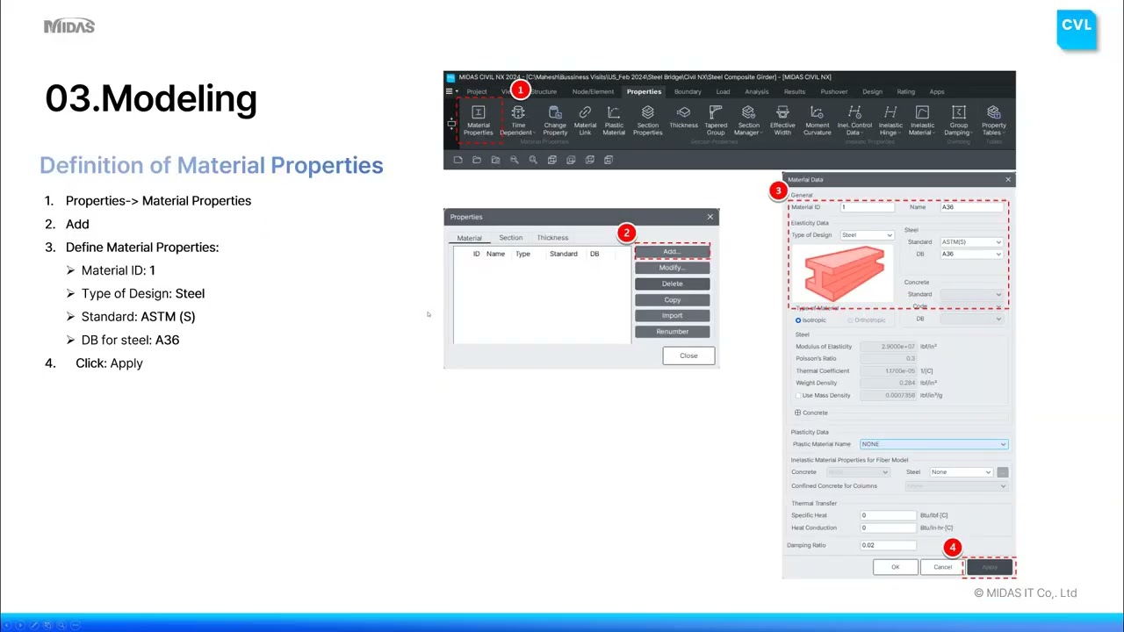The image size is (1124, 632).
Task: Click the material Name field showing A36
Action: 971,207
